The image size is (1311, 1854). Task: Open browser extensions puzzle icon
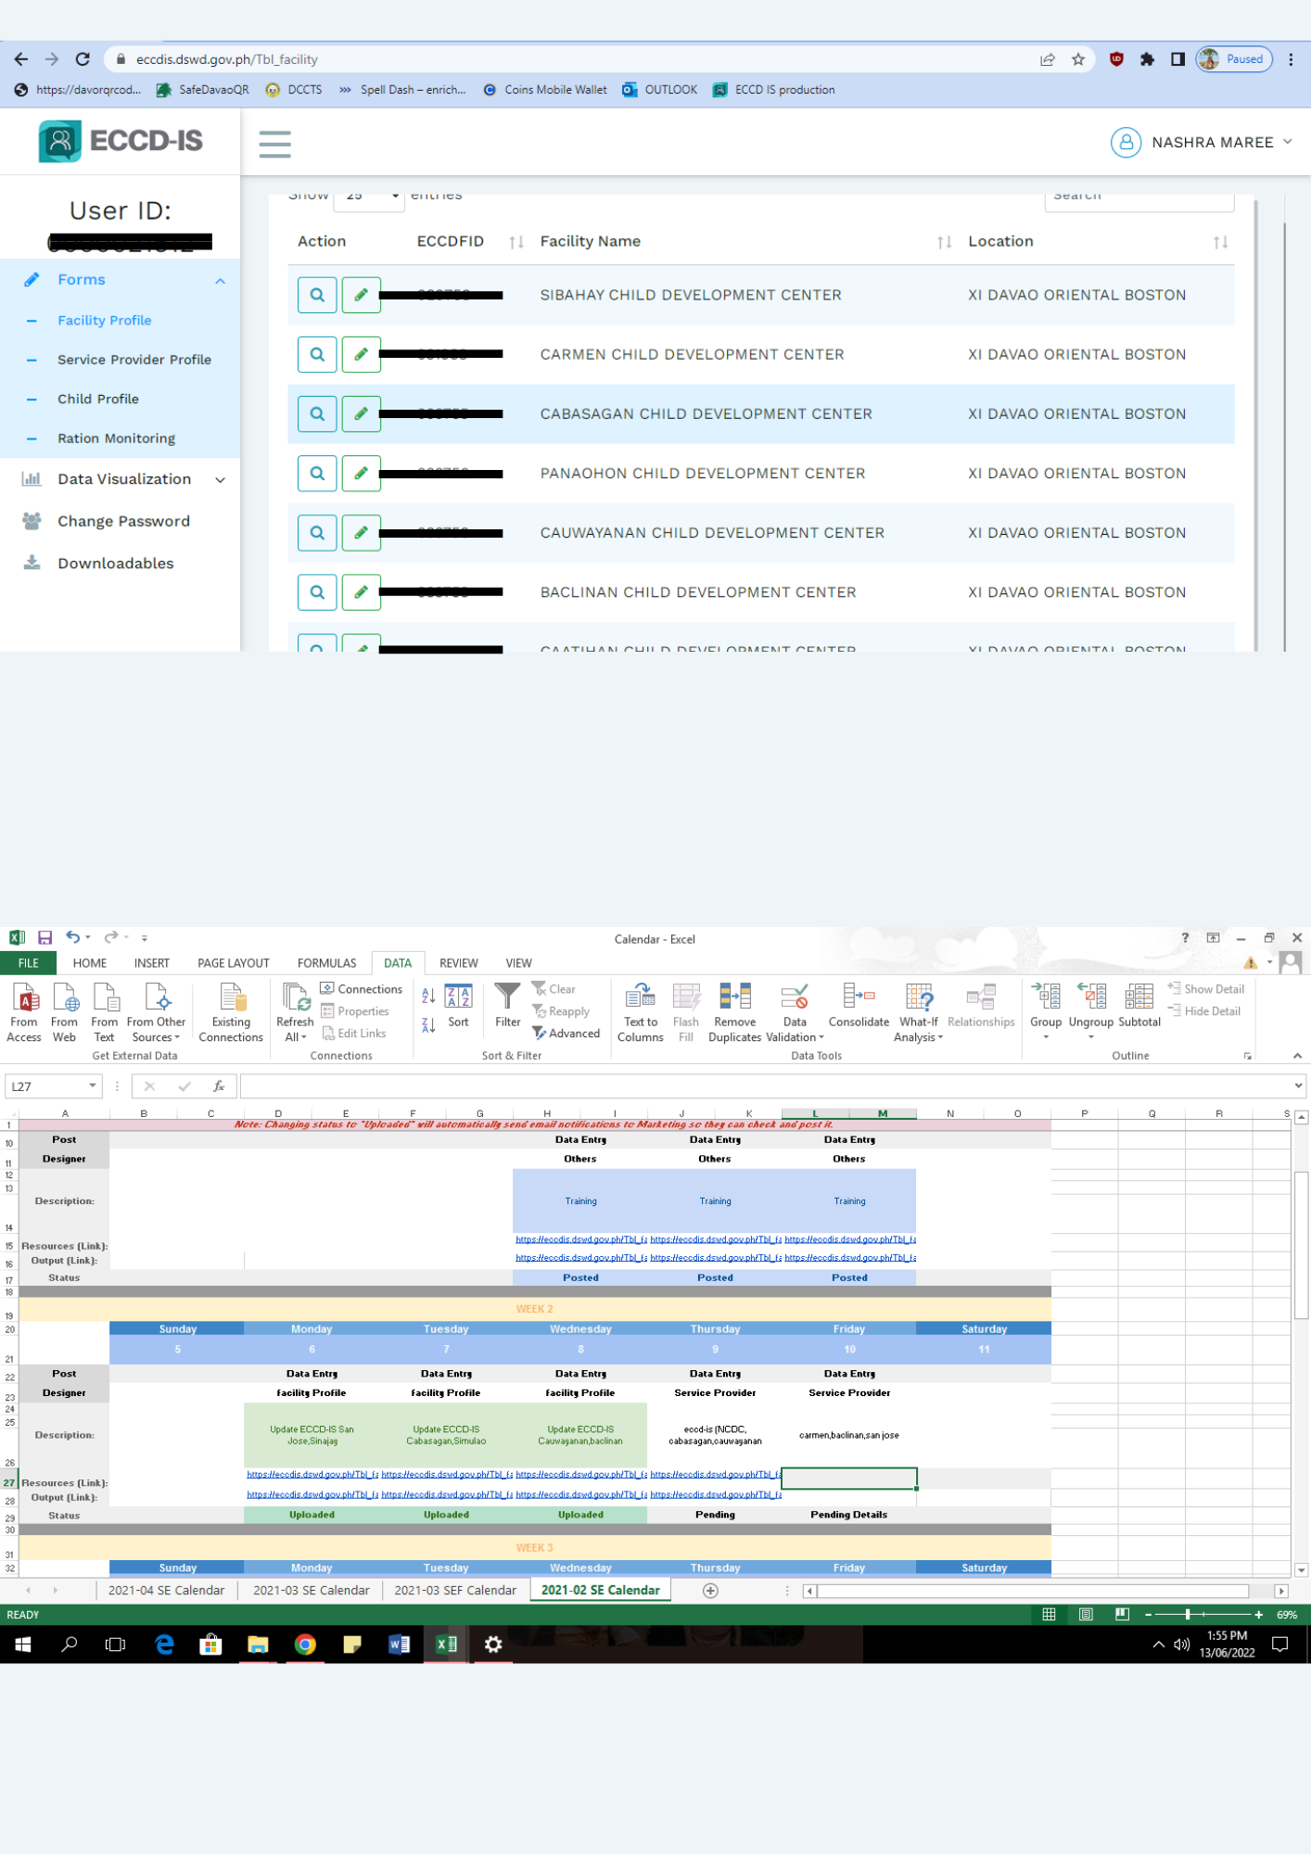click(1147, 59)
